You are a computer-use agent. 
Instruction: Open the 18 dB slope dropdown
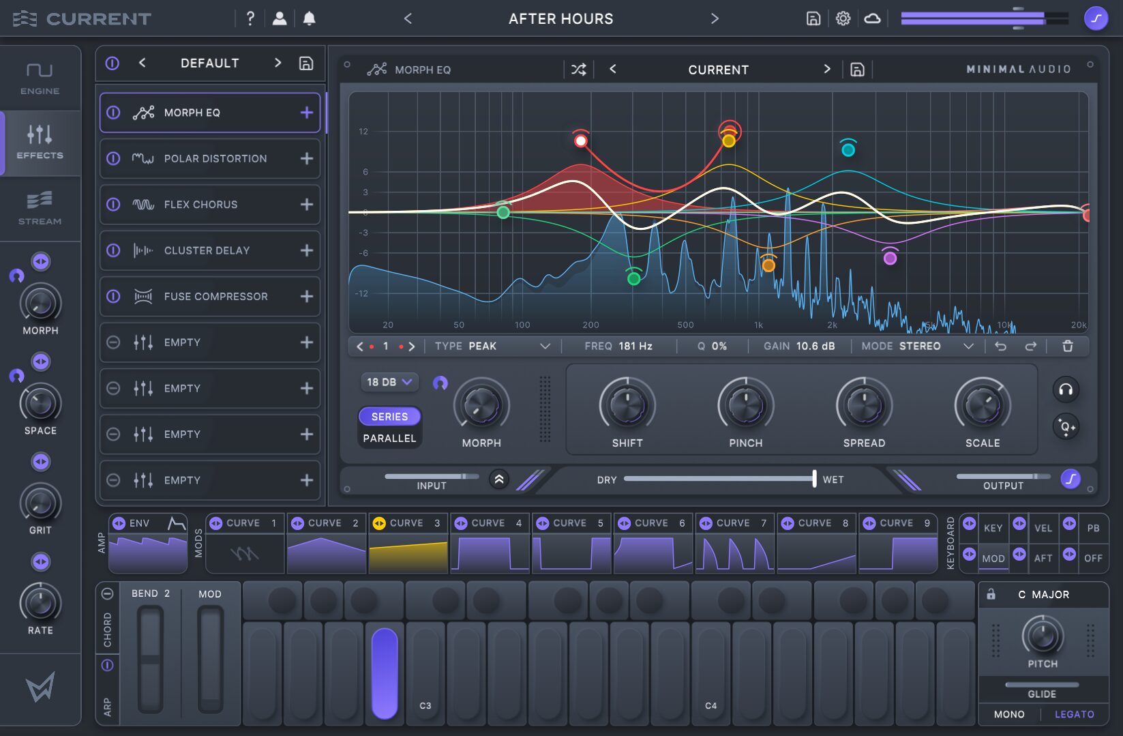click(389, 382)
